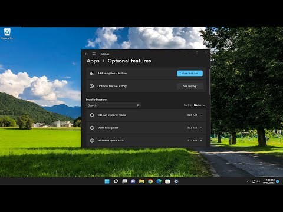Image resolution: width=283 pixels, height=212 pixels.
Task: Click the Math Recognizer feature icon
Action: 92,128
